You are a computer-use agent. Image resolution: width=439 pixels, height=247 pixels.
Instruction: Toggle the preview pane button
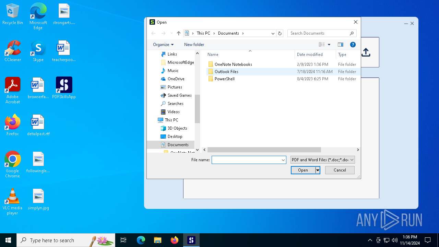[341, 45]
